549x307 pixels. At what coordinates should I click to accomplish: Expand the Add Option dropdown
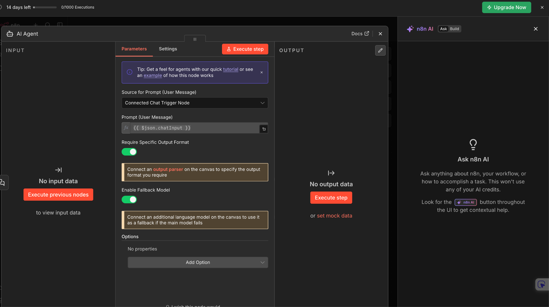(x=198, y=262)
